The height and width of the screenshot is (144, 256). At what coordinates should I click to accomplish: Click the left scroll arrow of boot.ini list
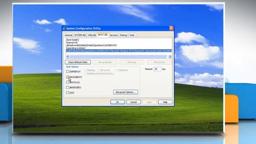(68, 56)
